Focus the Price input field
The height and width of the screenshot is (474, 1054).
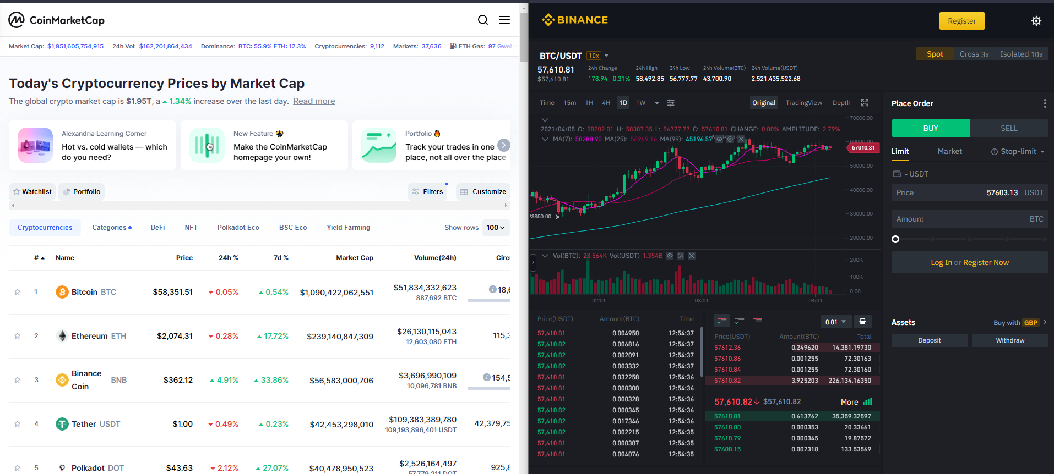tap(970, 192)
